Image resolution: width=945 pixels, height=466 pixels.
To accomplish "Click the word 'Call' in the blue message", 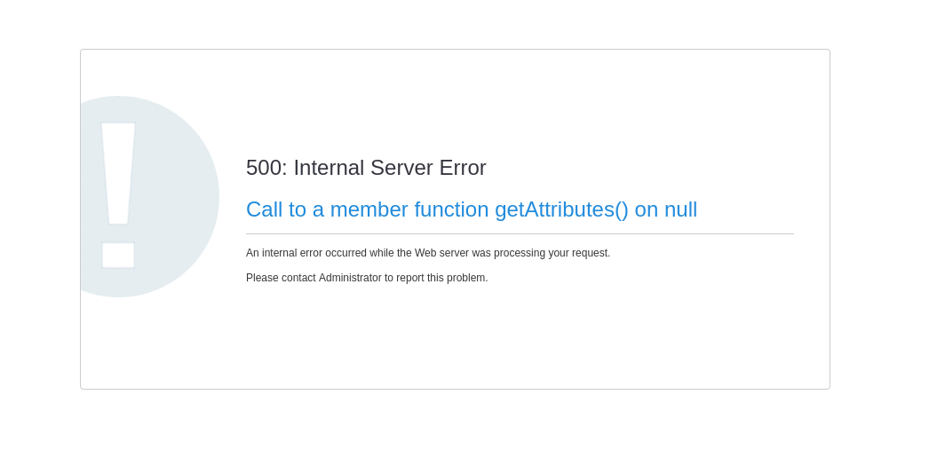I will tap(264, 209).
